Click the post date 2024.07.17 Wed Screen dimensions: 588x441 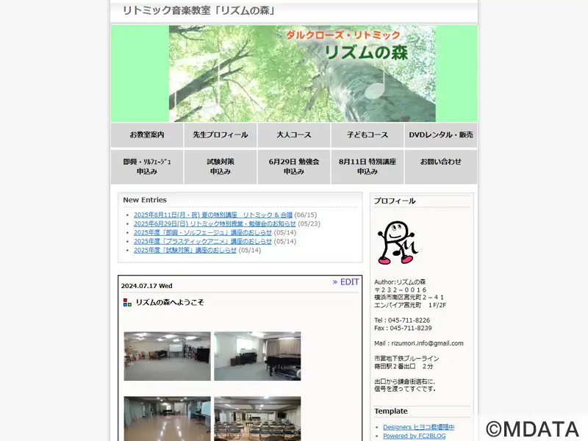pos(146,286)
